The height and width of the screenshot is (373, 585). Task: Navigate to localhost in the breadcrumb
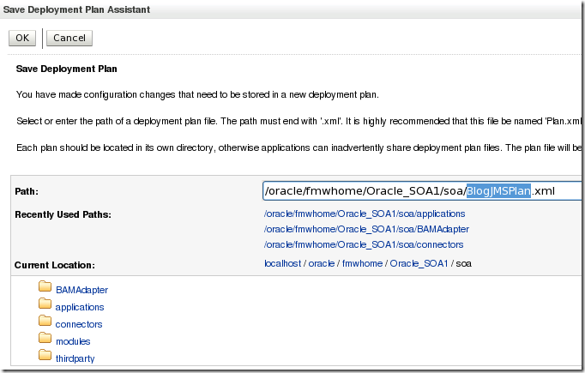(282, 264)
